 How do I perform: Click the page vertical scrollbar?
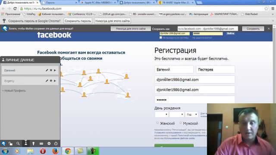tap(274, 65)
